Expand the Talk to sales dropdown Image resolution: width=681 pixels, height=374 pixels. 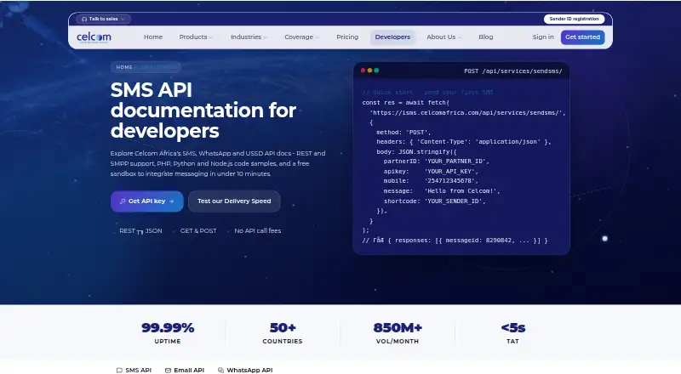tap(103, 19)
